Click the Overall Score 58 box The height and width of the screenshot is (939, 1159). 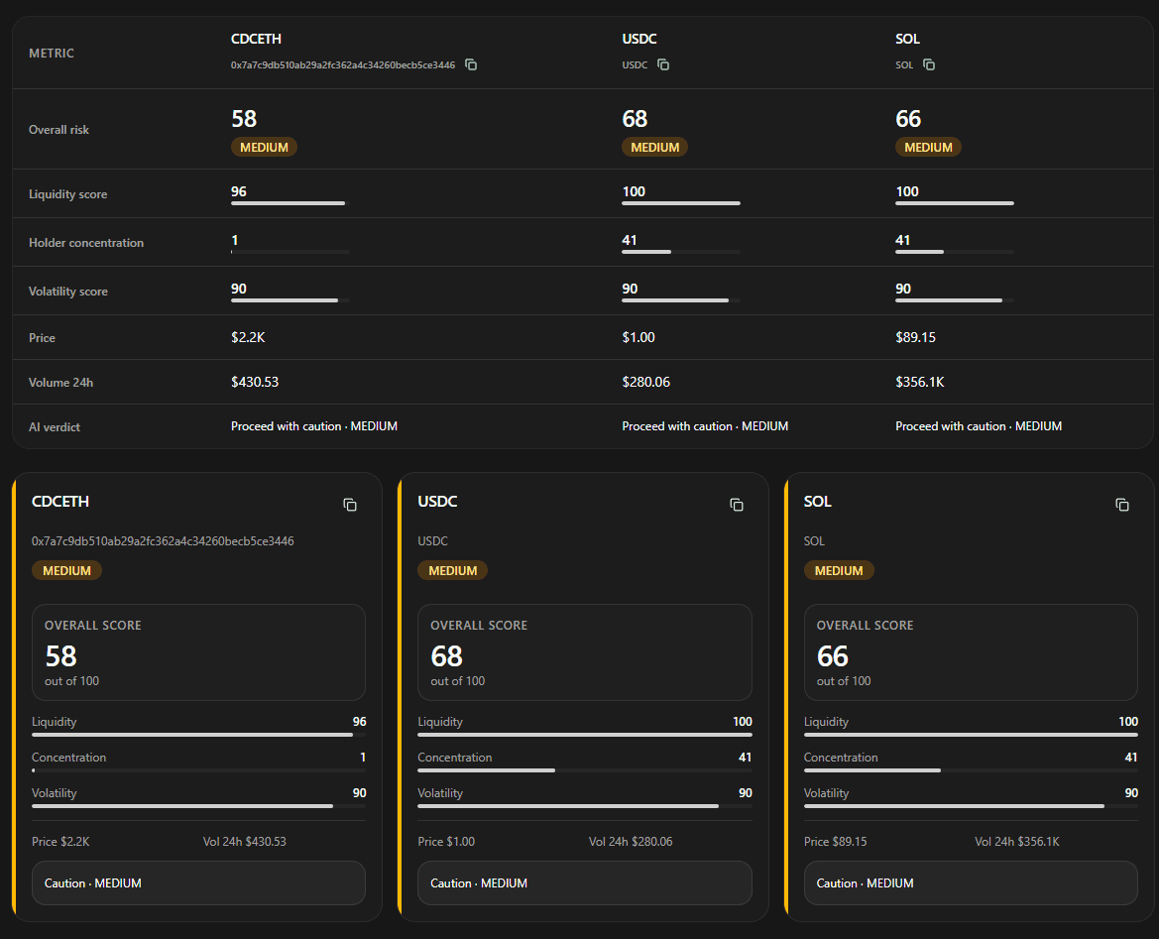(x=199, y=652)
